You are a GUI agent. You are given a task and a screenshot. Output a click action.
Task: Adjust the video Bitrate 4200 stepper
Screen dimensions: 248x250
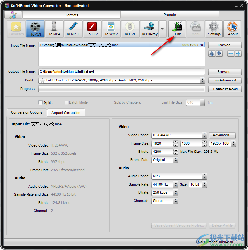[176, 152]
